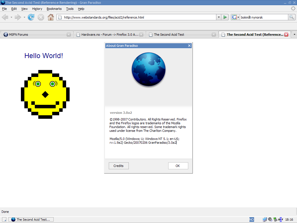This screenshot has height=223, width=297.
Task: Click the page icon in the address bar
Action: click(60, 17)
